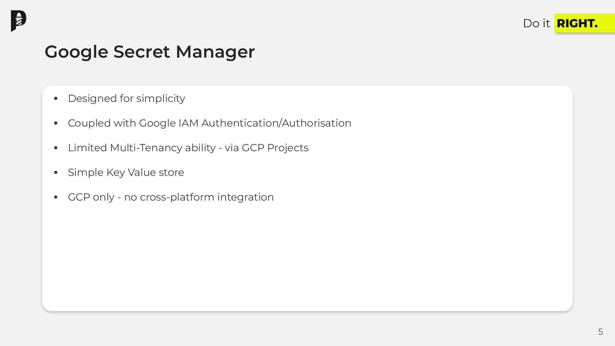Click the bullet dot before 'Simple Key Value'

tap(56, 172)
